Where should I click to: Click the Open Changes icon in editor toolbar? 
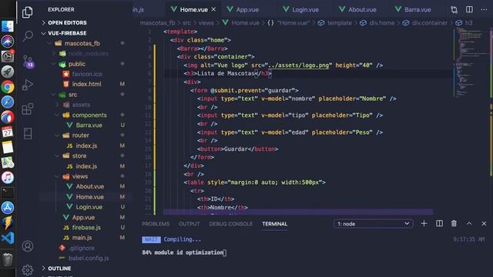(x=454, y=10)
